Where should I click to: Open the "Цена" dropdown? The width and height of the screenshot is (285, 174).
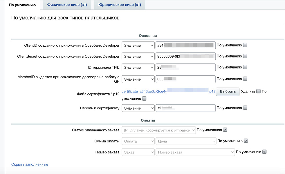coord(186,141)
